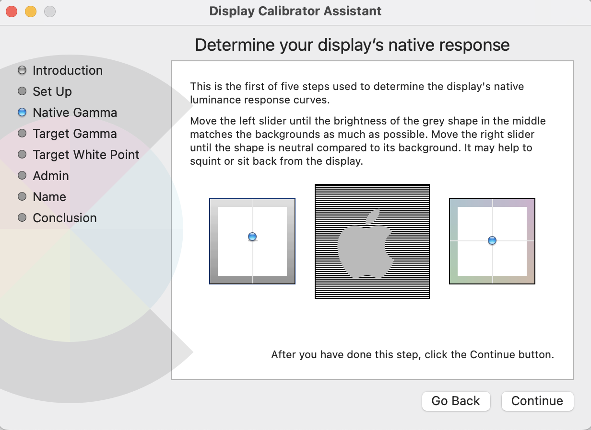Click the grey bullet next to Set Up
Image resolution: width=591 pixels, height=430 pixels.
22,91
